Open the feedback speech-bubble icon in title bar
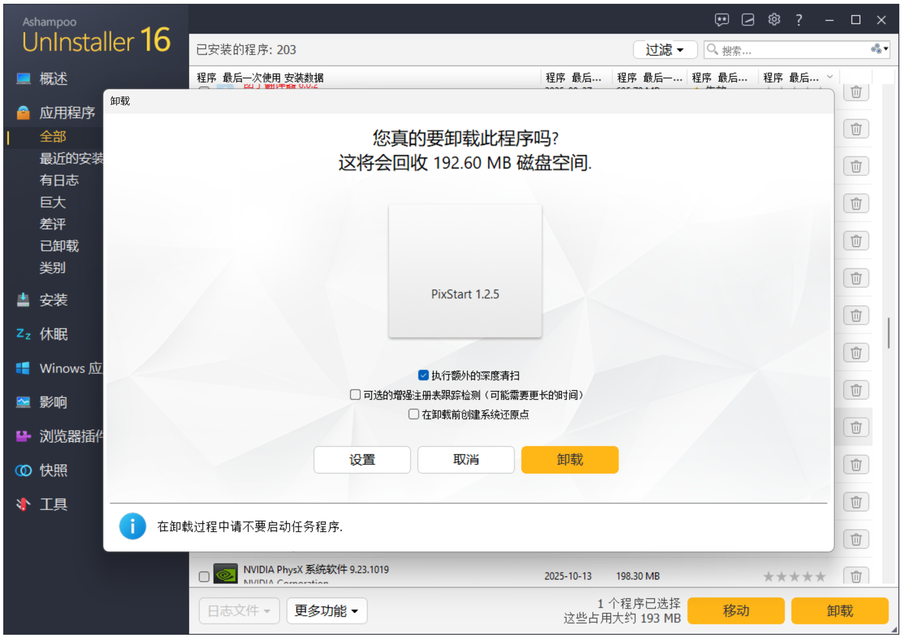The width and height of the screenshot is (902, 638). (x=722, y=20)
